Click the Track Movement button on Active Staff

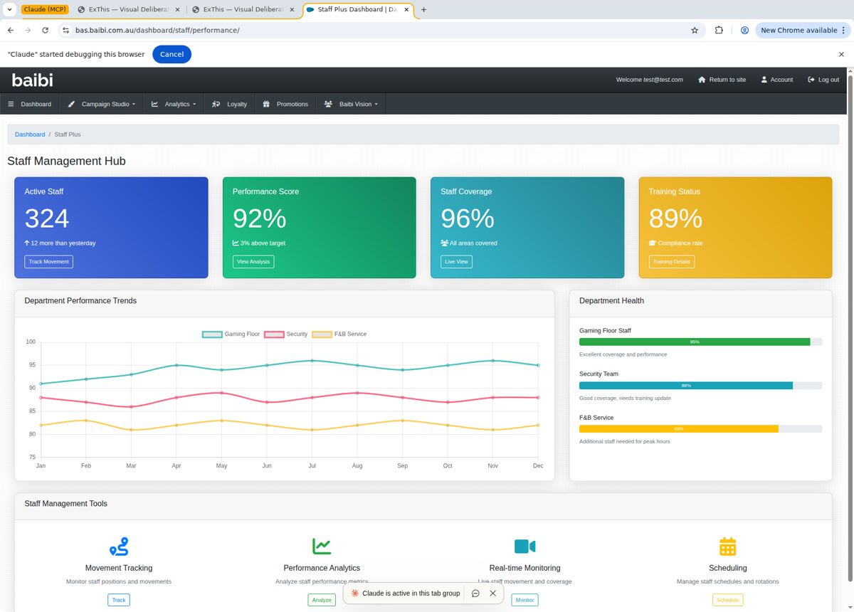(x=48, y=261)
